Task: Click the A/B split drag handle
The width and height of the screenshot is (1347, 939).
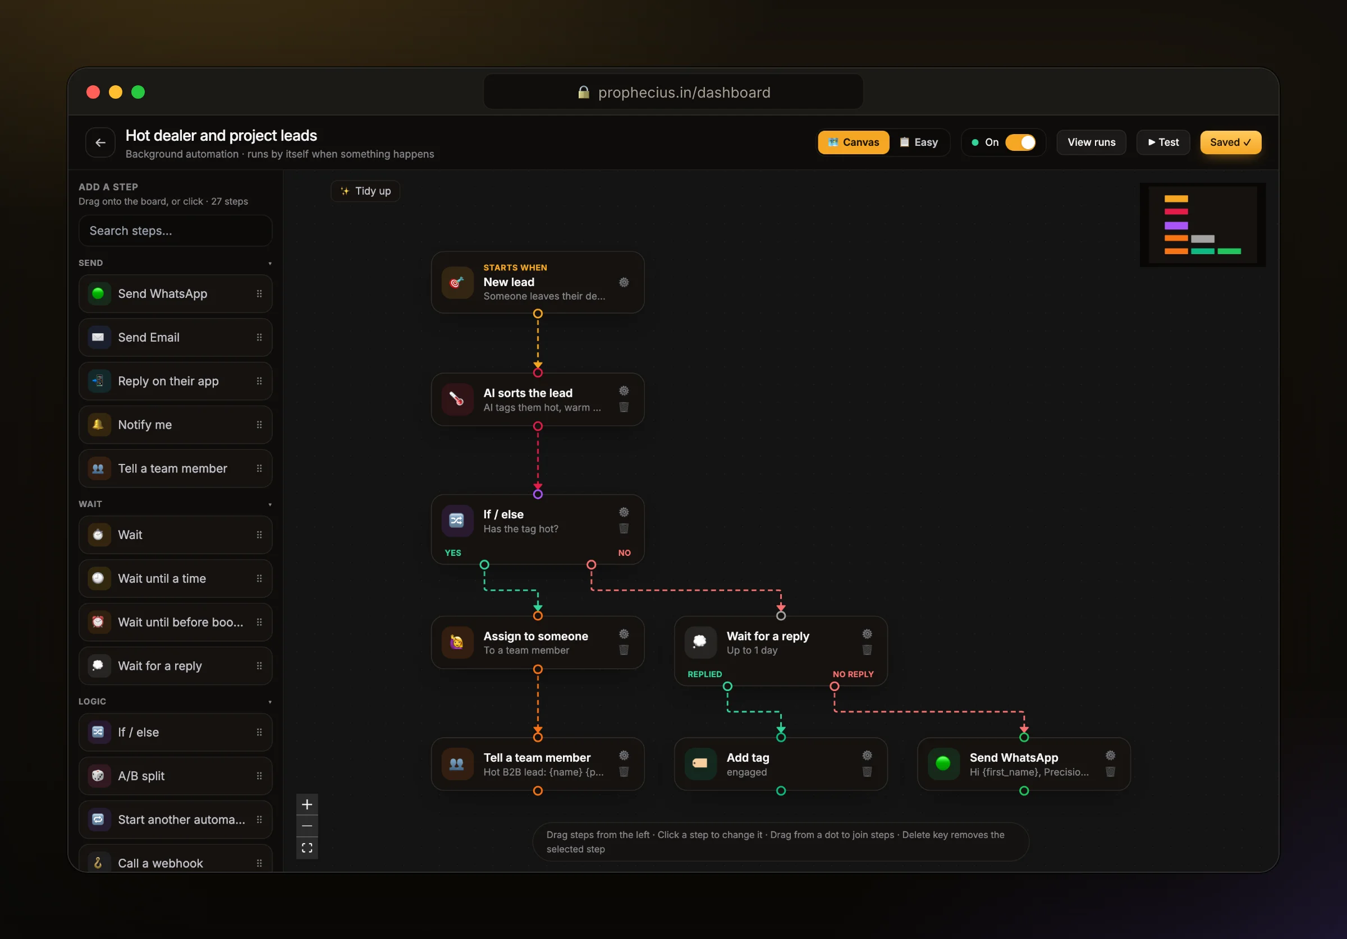Action: coord(259,776)
